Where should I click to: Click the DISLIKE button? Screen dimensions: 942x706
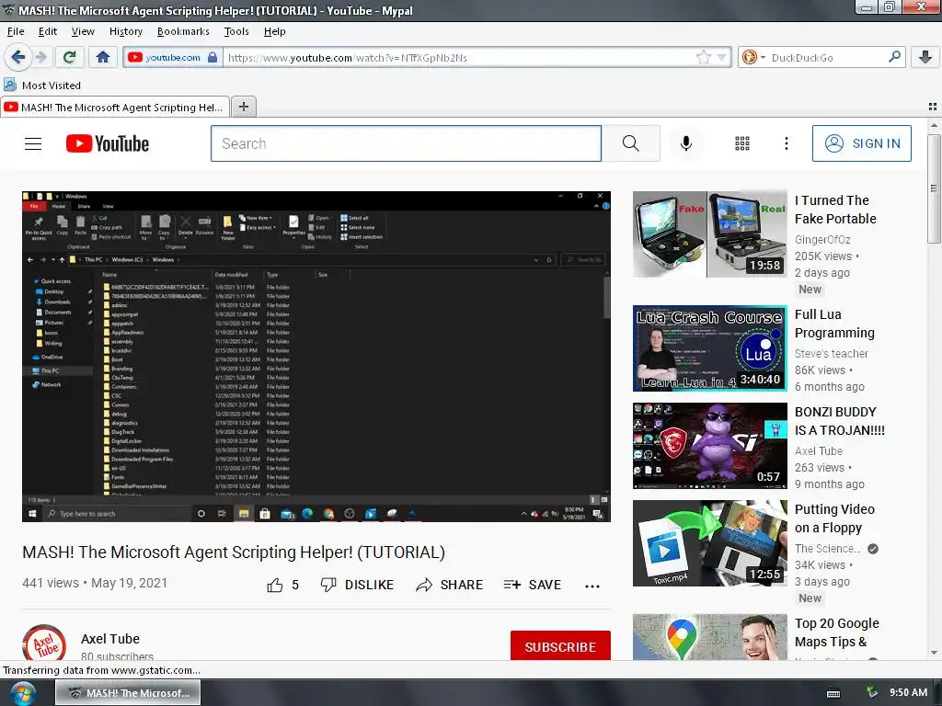357,585
